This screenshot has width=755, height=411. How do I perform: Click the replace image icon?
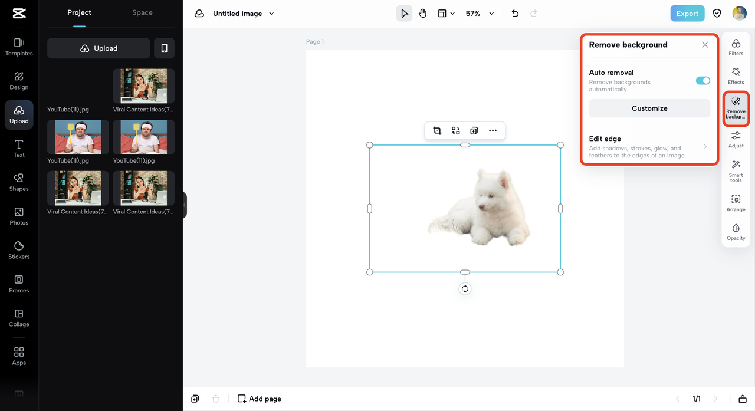(x=456, y=131)
